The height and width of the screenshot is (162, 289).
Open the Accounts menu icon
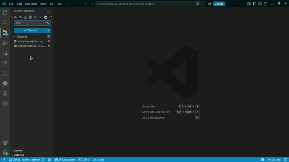point(5,142)
